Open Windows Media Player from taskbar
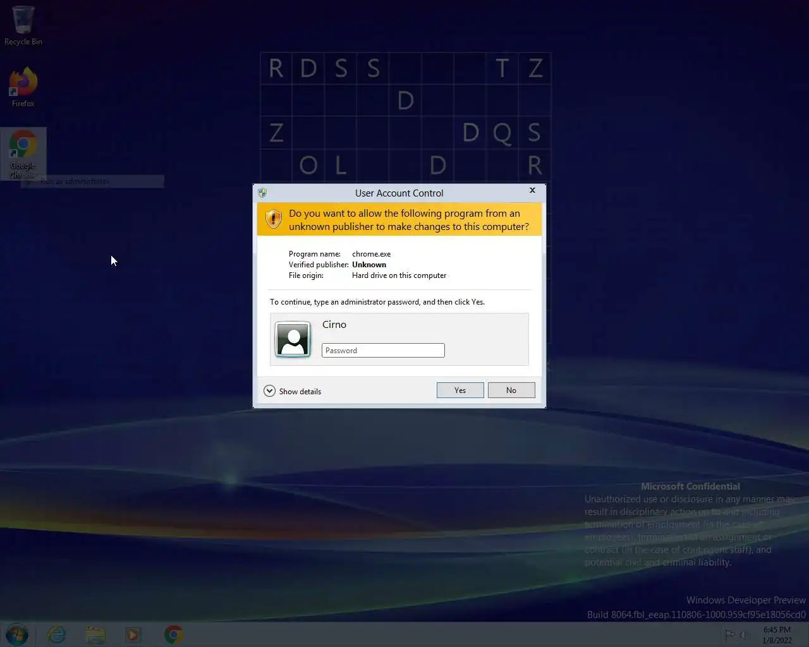Screen dimensions: 809x647 (x=133, y=634)
